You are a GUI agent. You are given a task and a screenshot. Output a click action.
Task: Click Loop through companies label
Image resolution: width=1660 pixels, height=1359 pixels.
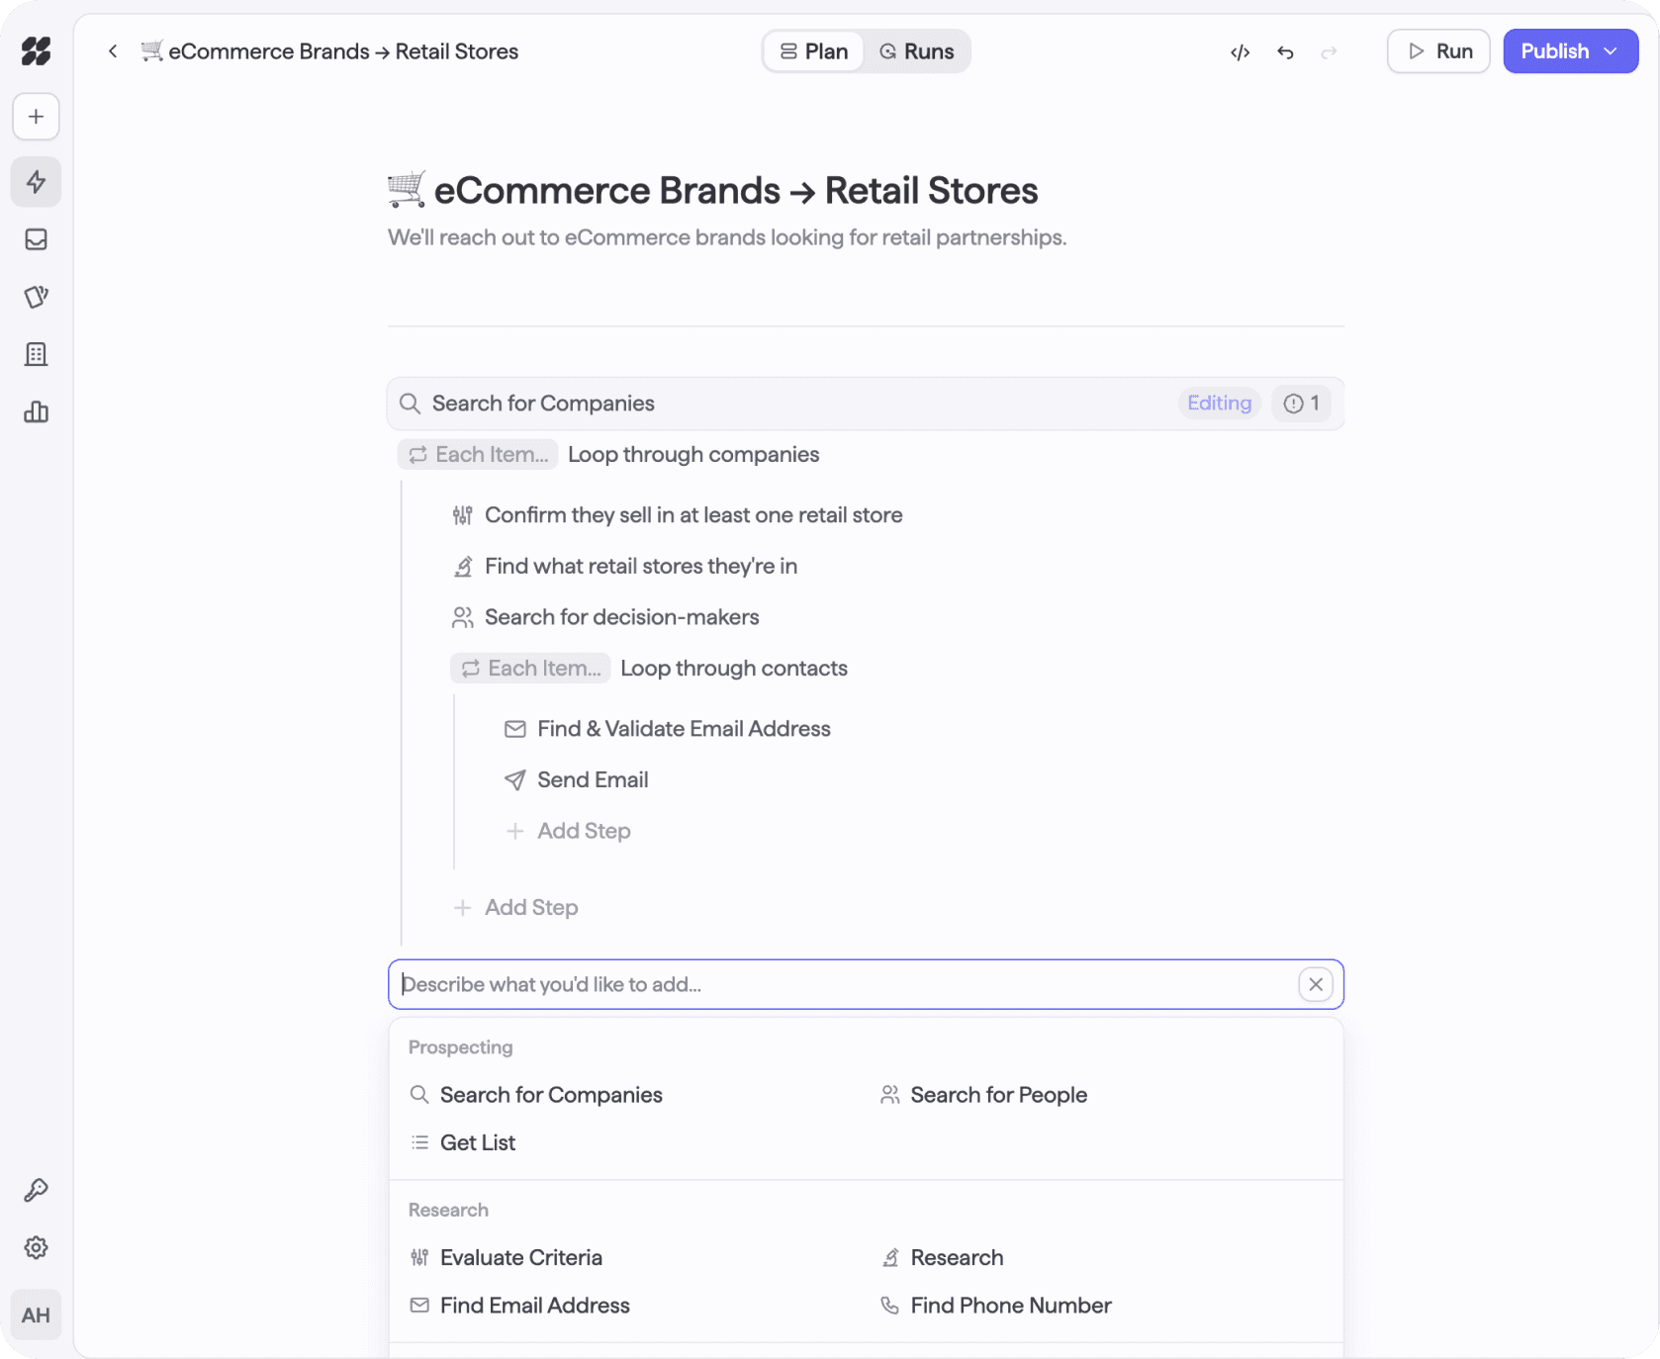(x=693, y=455)
